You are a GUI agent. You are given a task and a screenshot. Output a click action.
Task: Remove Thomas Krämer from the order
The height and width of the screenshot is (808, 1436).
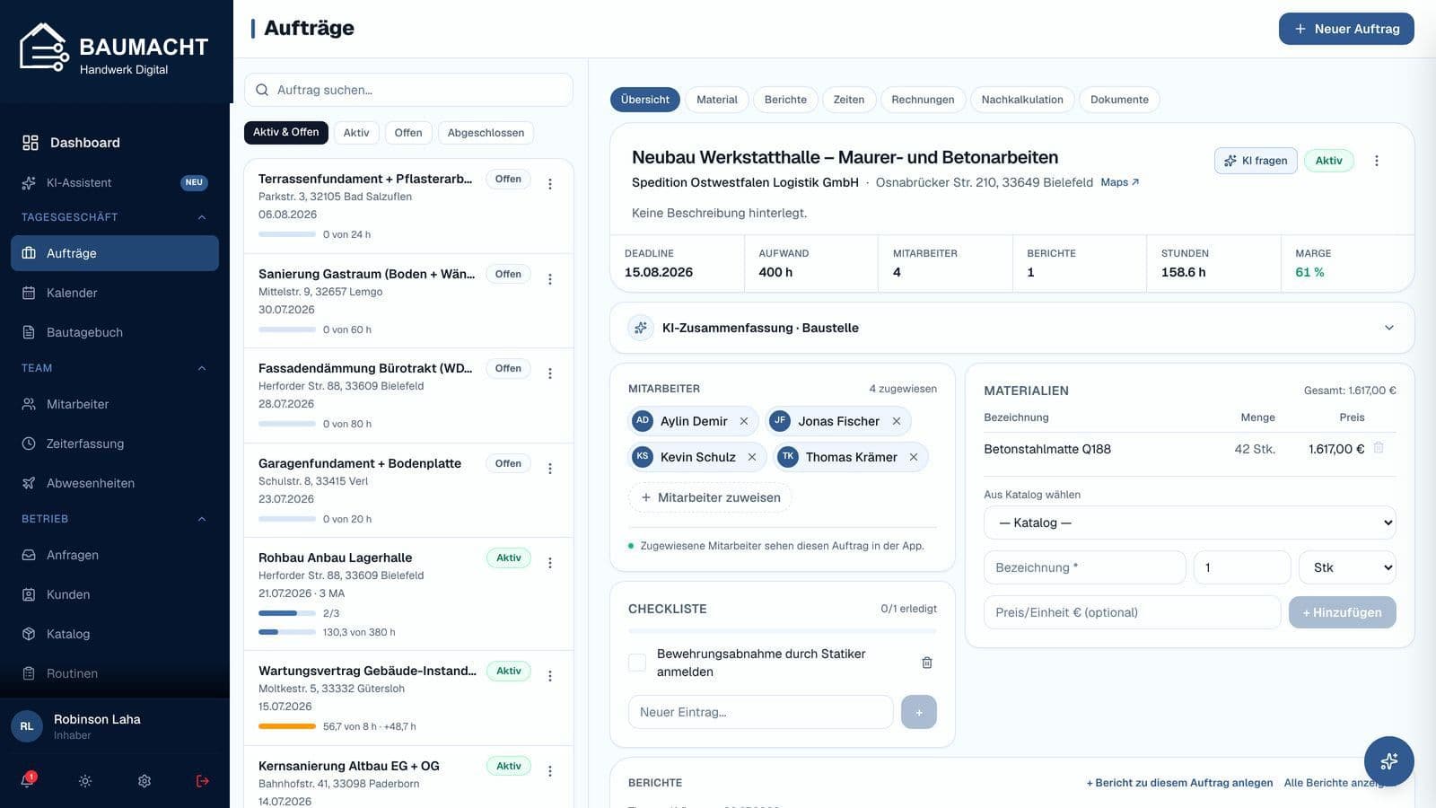point(914,457)
